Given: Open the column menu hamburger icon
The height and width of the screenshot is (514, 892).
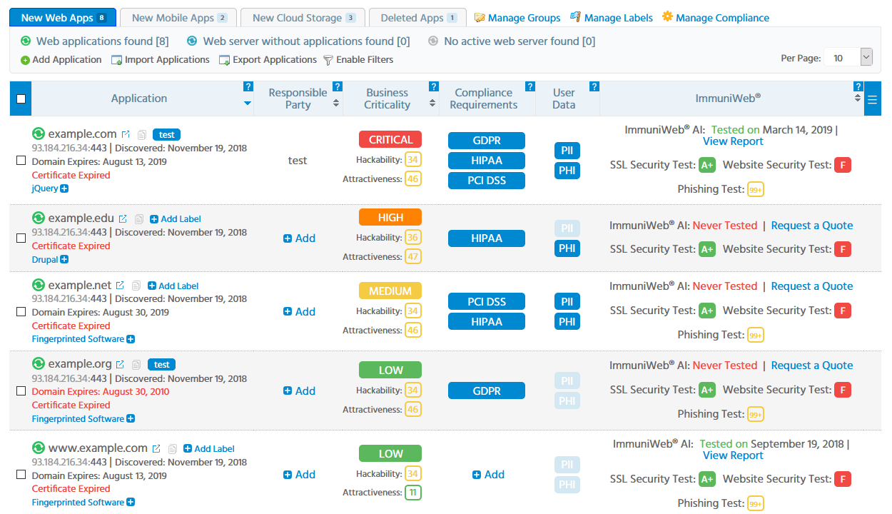Looking at the screenshot, I should coord(873,99).
